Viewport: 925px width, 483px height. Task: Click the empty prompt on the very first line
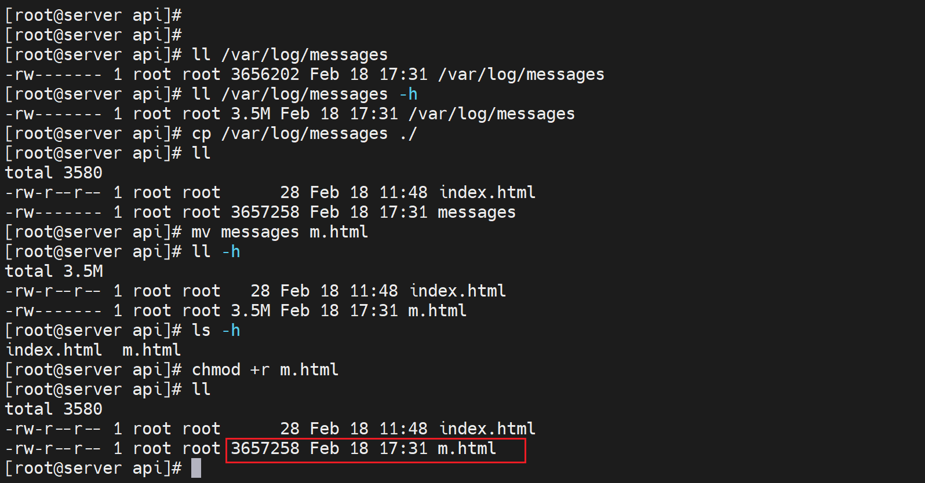click(x=93, y=16)
